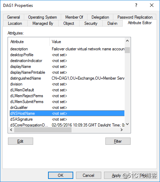Image resolution: width=160 pixels, height=182 pixels.
Task: Click the question mark help icon
Action: click(136, 5)
